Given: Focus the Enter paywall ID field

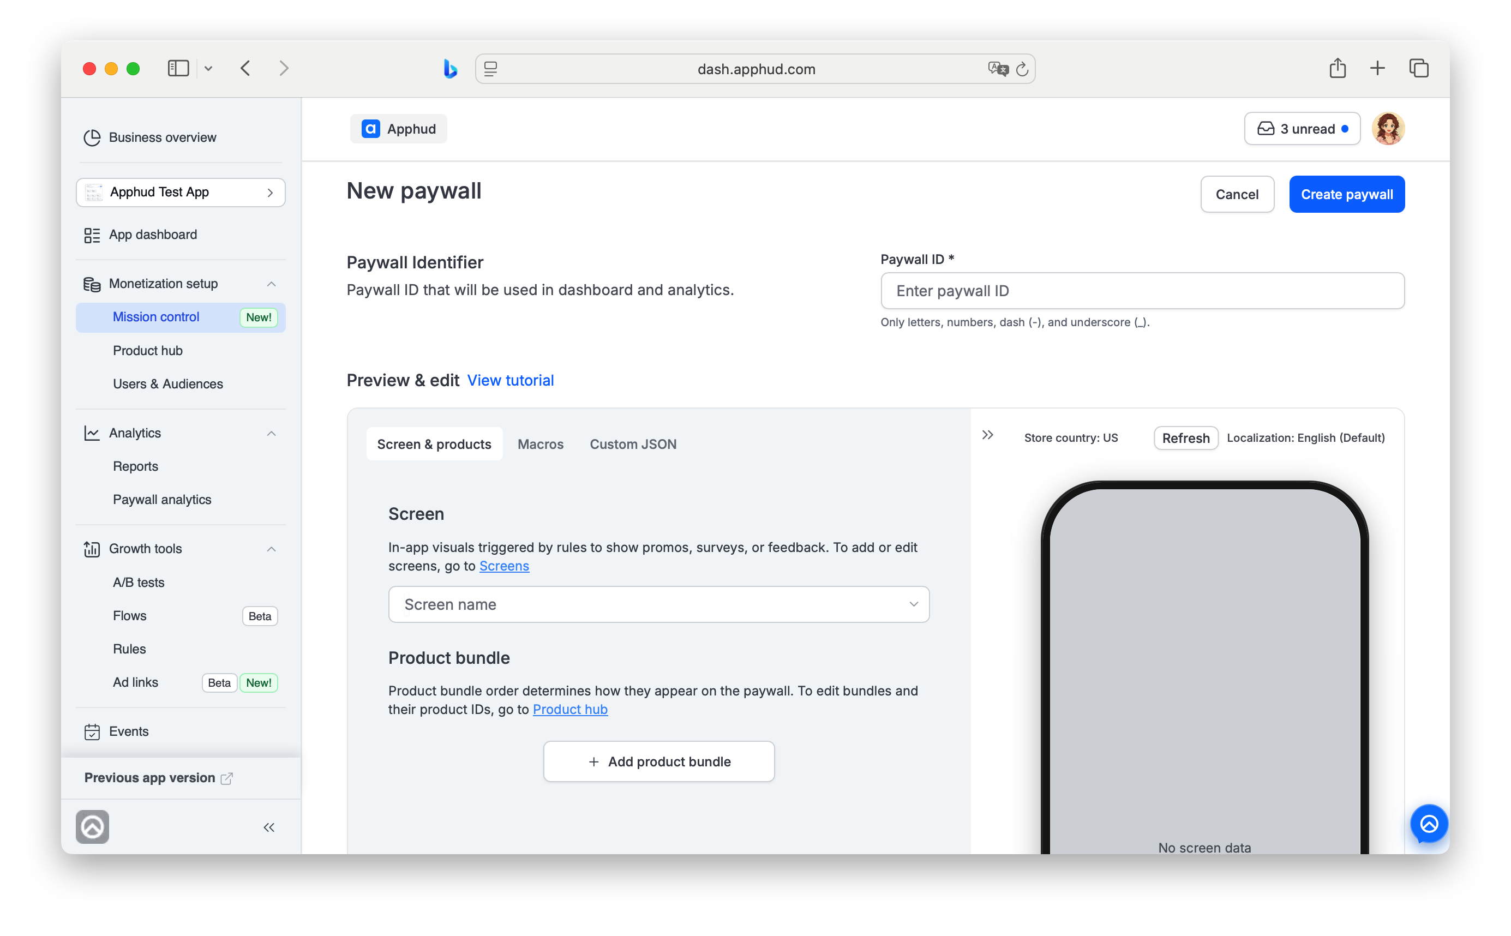Looking at the screenshot, I should coord(1142,291).
